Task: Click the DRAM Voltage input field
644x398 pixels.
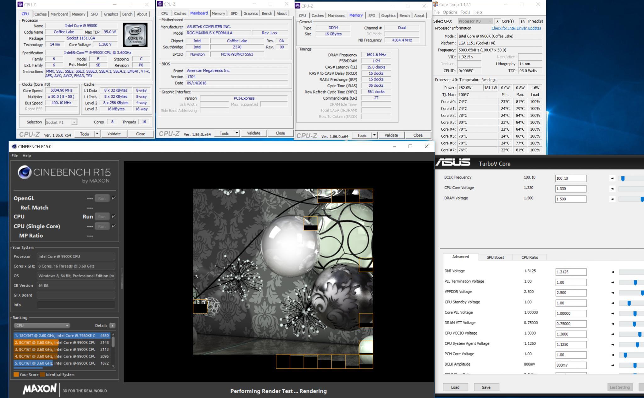Action: tap(571, 199)
